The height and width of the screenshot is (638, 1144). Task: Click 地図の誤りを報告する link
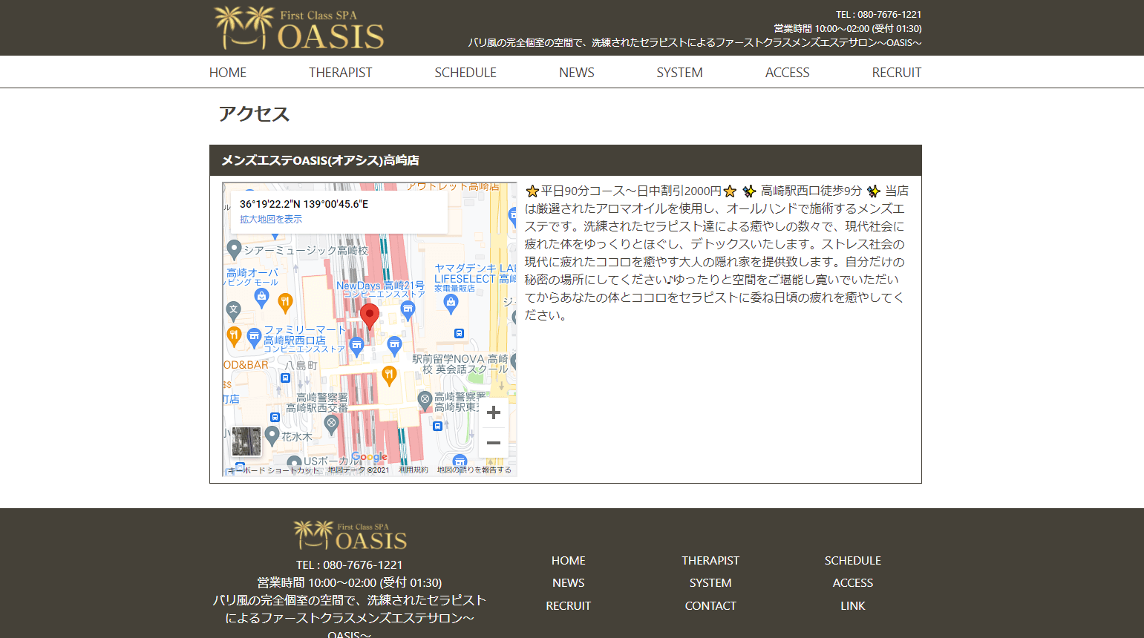474,470
